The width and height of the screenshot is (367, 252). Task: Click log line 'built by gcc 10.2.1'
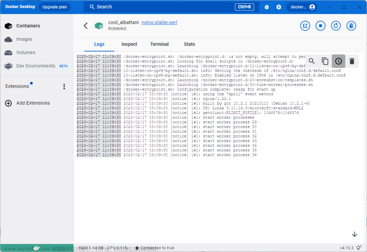193,104
